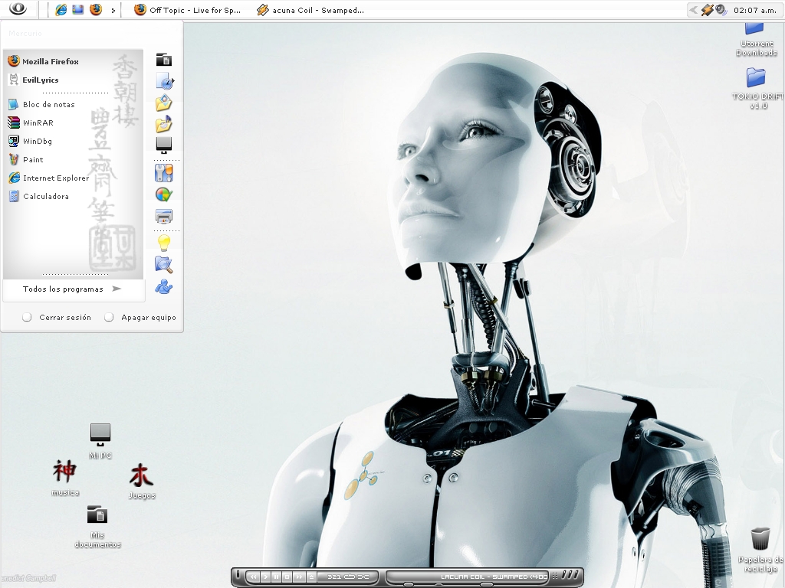Toggle repeat in the media player
Screen dimensions: 785x588
click(350, 577)
